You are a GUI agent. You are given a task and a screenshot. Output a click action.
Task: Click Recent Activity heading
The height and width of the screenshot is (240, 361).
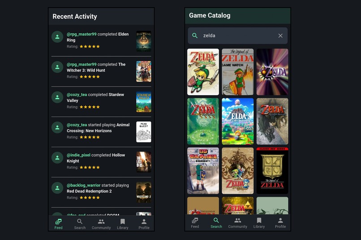[75, 17]
